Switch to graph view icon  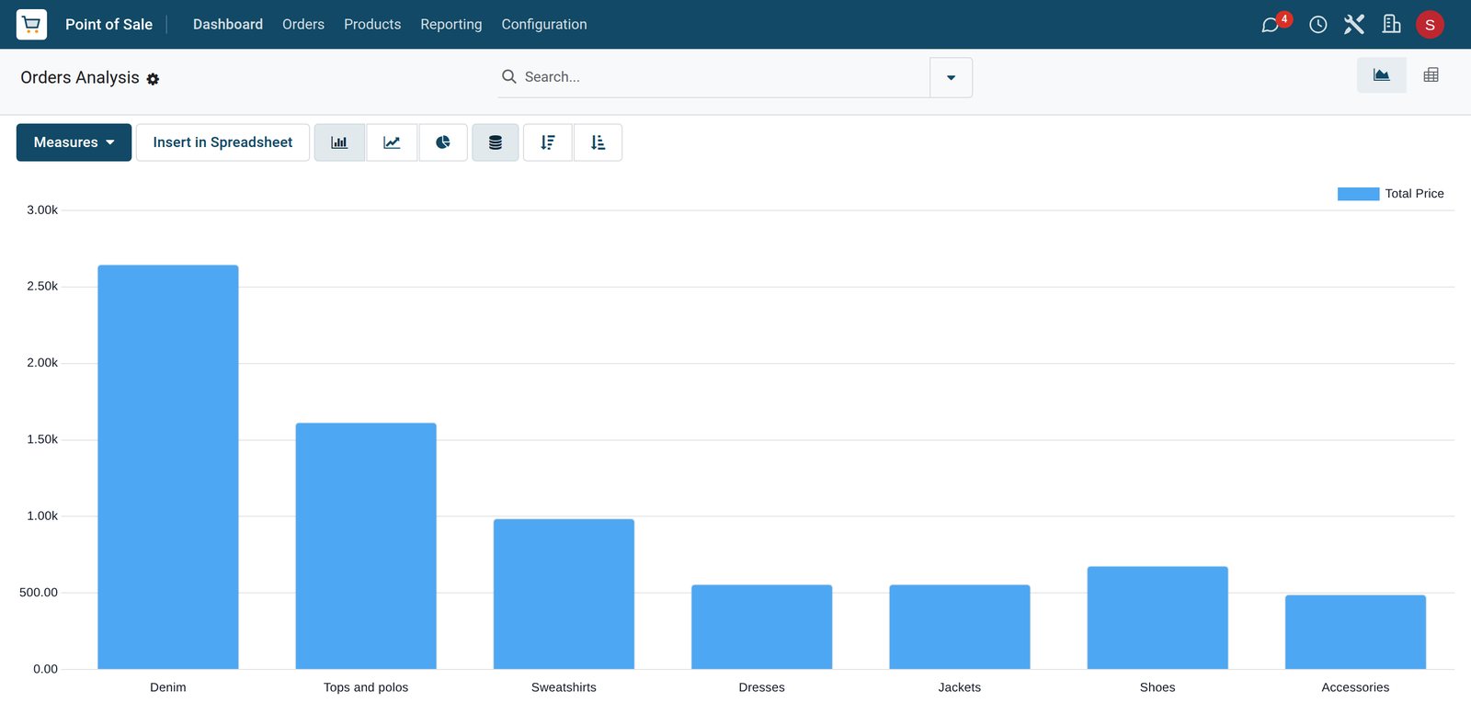(1381, 75)
